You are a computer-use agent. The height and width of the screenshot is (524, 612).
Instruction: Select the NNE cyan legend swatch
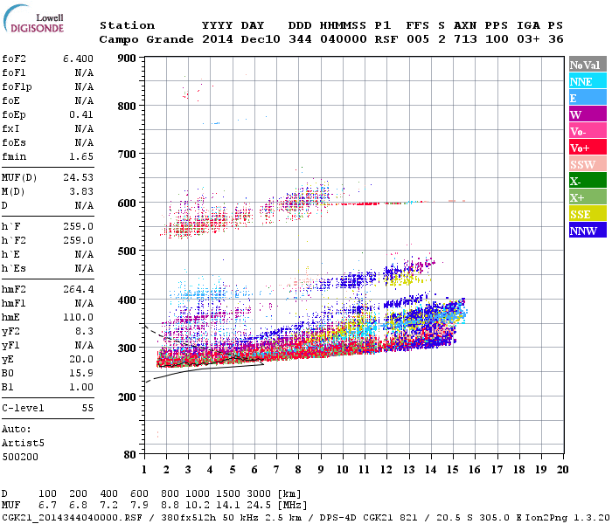click(x=588, y=81)
